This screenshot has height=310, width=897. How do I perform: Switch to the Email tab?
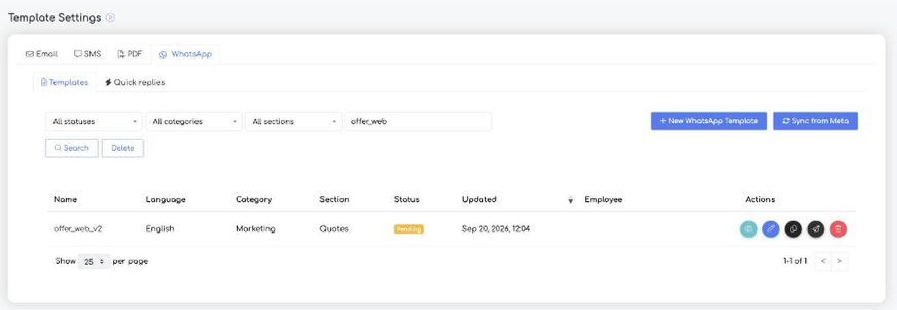point(42,54)
